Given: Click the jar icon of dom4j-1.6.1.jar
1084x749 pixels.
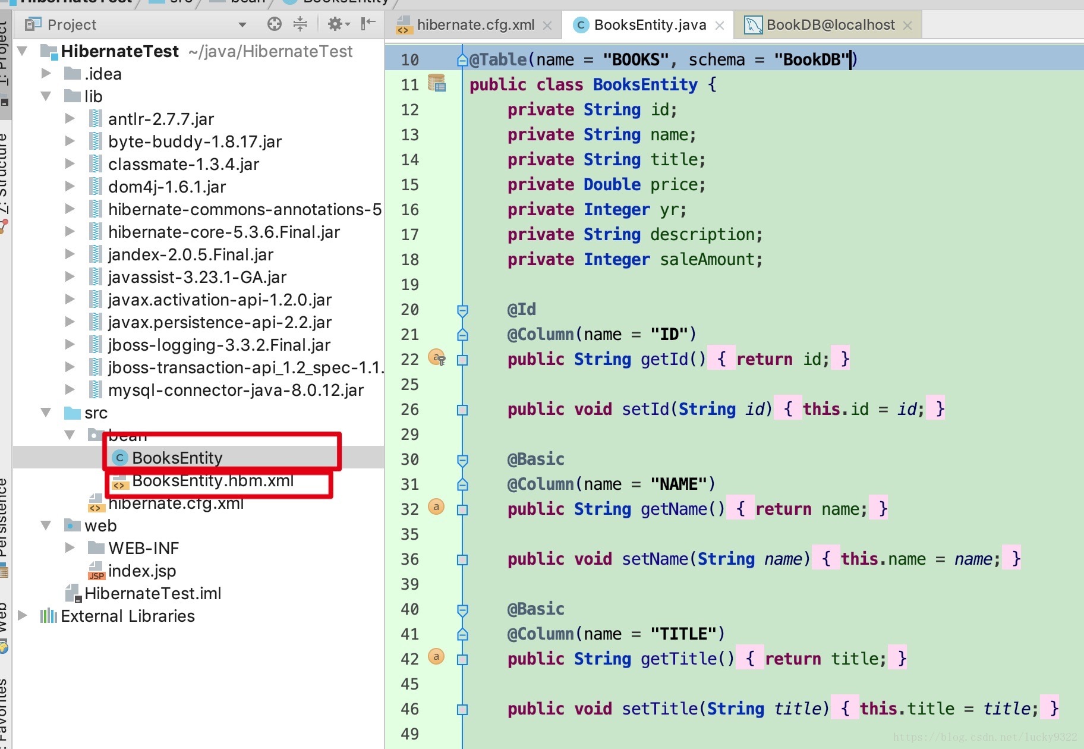Looking at the screenshot, I should tap(94, 187).
